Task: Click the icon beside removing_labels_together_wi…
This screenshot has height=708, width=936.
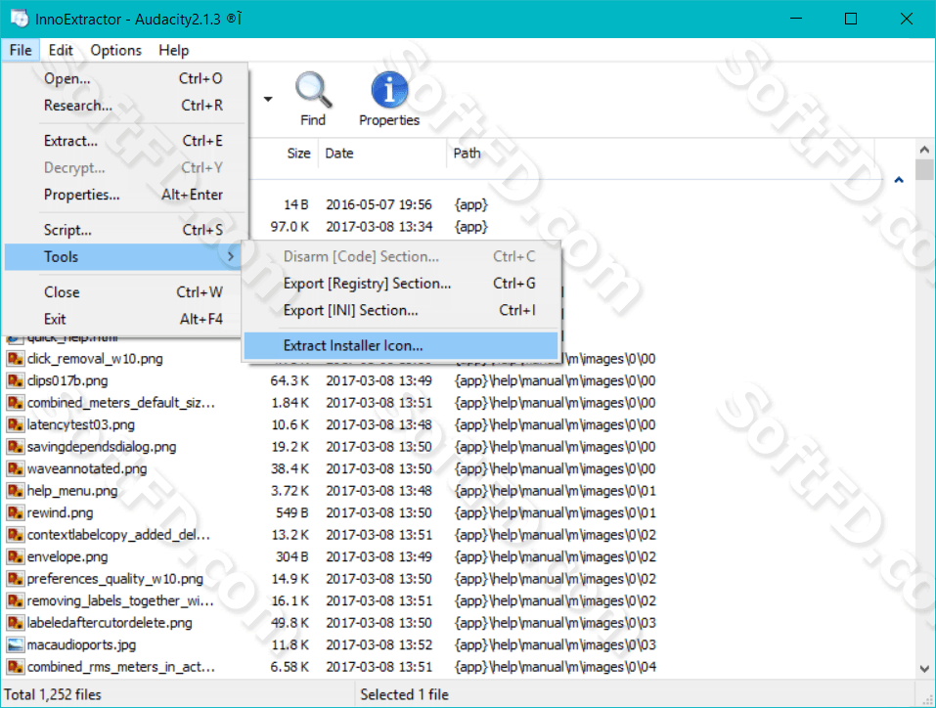Action: pyautogui.click(x=15, y=601)
